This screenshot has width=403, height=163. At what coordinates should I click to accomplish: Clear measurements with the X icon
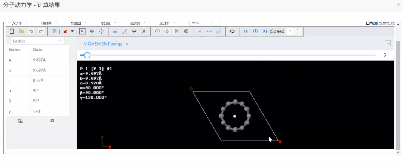pos(144,31)
